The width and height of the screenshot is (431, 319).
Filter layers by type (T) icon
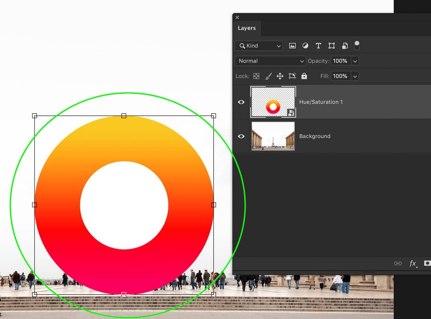(x=318, y=46)
